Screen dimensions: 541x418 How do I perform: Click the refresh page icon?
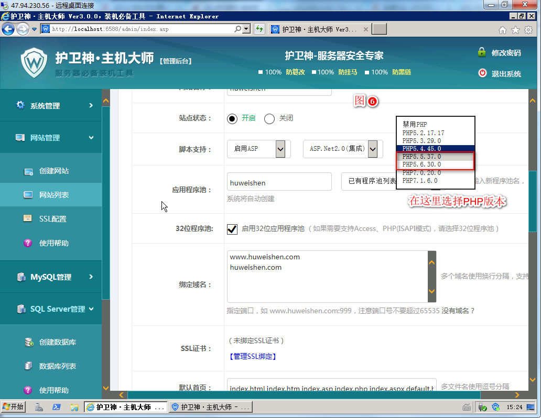(259, 29)
